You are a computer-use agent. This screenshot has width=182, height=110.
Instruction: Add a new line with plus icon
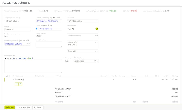tap(17, 84)
